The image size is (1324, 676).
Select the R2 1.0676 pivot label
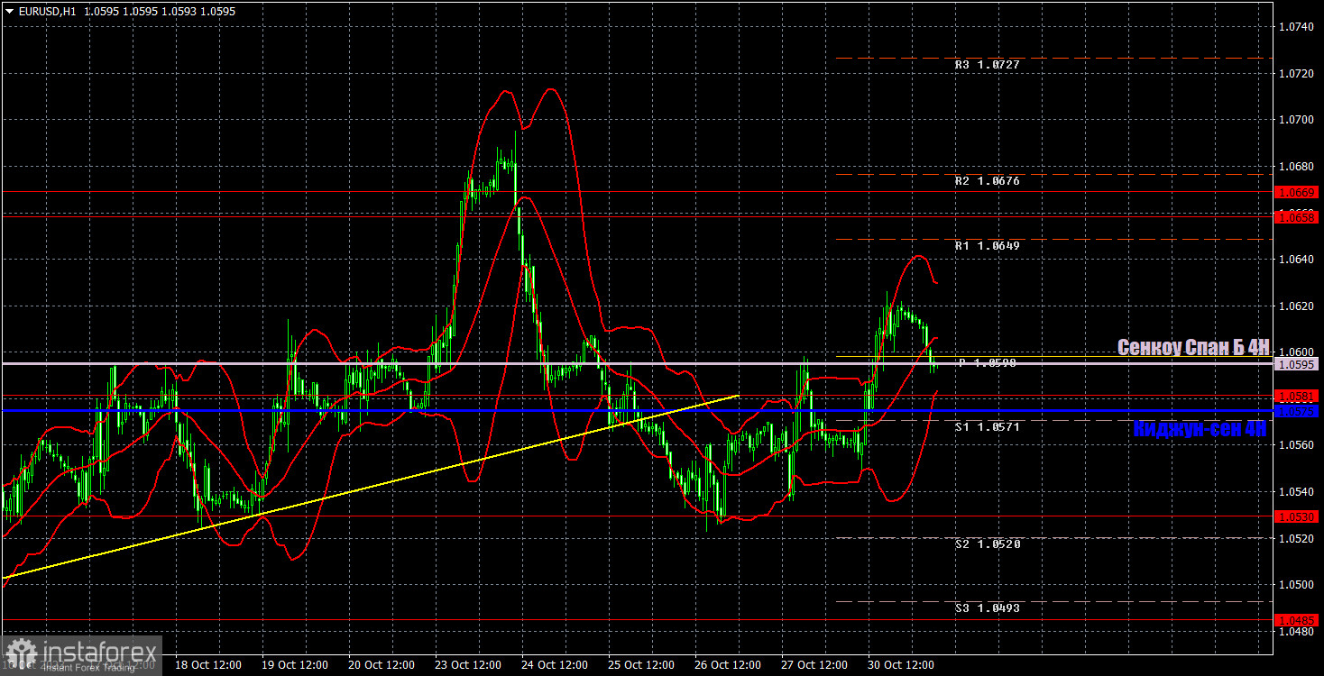click(988, 181)
